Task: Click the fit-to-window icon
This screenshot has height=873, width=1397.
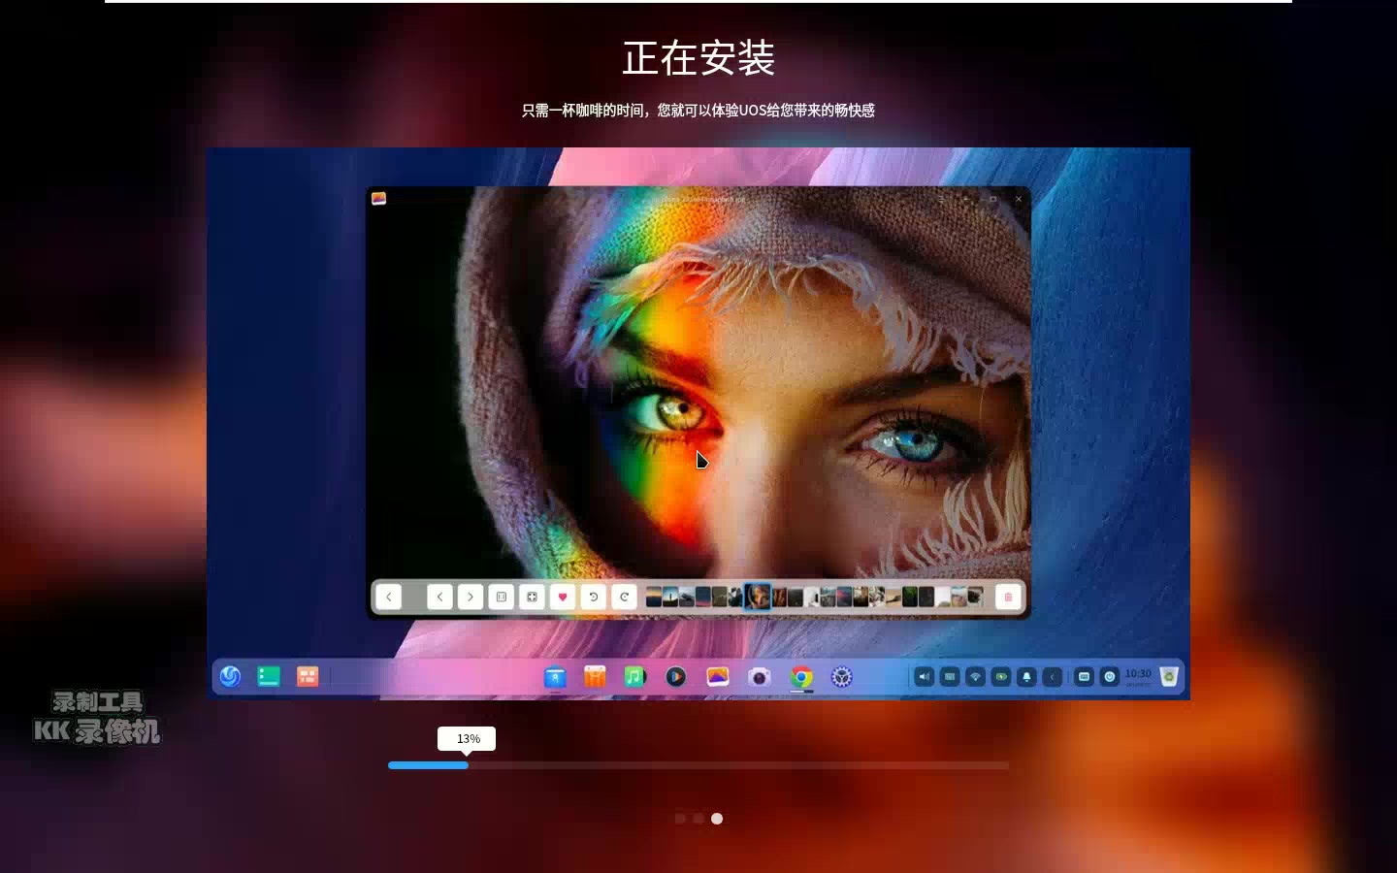Action: (533, 597)
